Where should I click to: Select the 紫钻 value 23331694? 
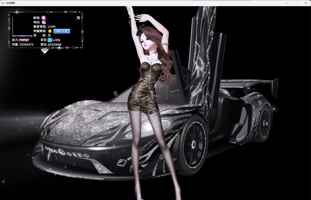point(54,45)
